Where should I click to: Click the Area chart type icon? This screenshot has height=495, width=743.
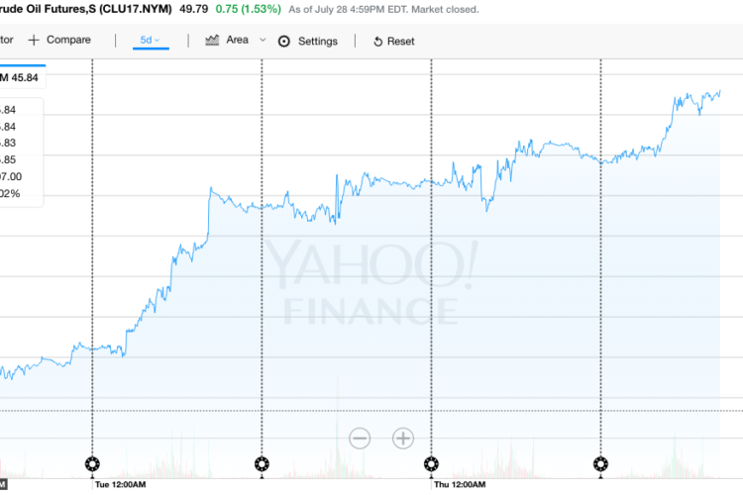(x=212, y=41)
